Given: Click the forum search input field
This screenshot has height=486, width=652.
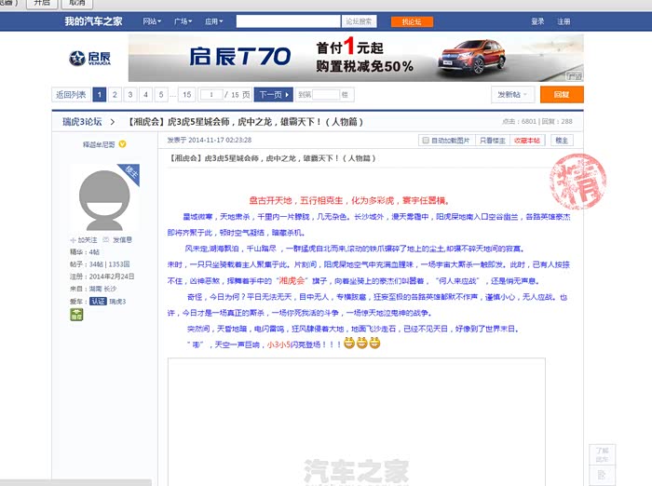Looking at the screenshot, I should (288, 21).
